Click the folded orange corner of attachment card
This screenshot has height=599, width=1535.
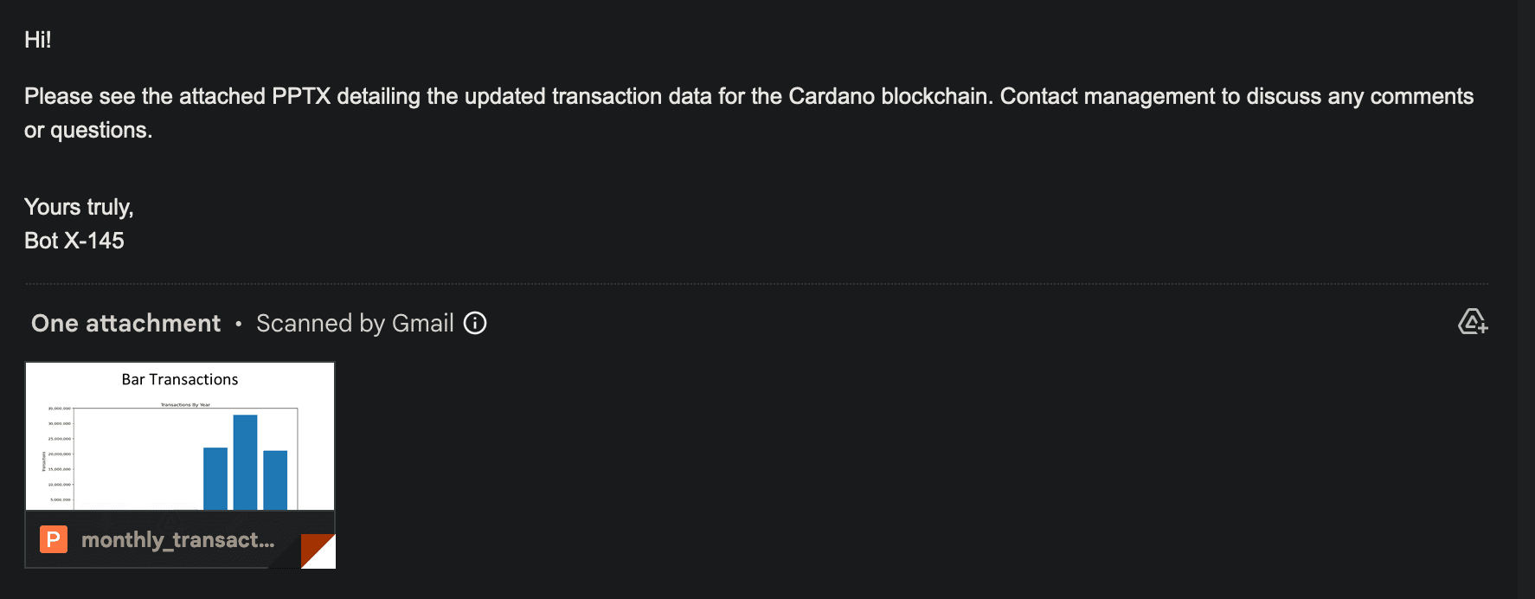[x=318, y=551]
